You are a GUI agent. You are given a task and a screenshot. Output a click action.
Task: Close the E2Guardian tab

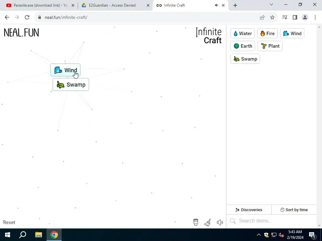click(x=148, y=6)
